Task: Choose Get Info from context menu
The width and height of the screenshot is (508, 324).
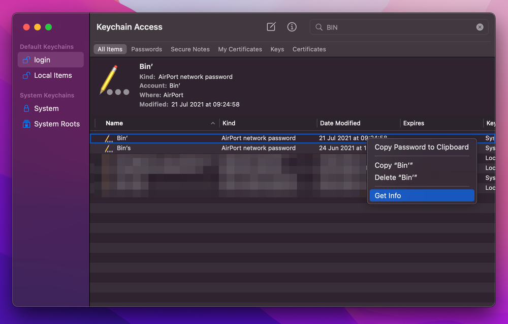Action: click(422, 195)
